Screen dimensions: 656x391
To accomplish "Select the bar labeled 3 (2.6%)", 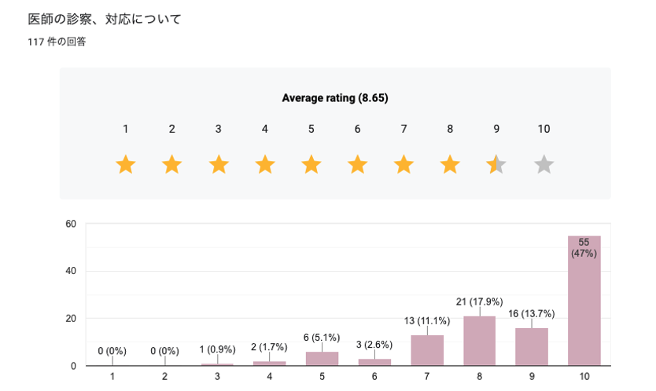I will [x=374, y=362].
